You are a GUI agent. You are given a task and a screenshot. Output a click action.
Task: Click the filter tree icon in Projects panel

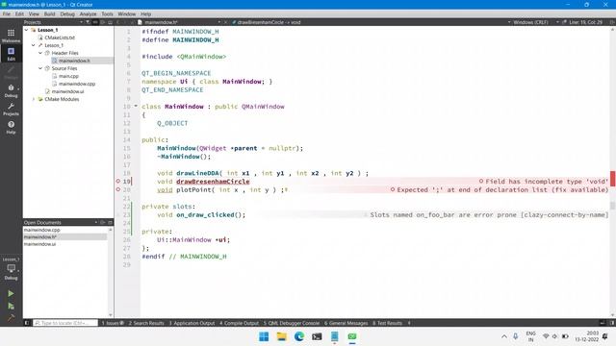tap(88, 22)
